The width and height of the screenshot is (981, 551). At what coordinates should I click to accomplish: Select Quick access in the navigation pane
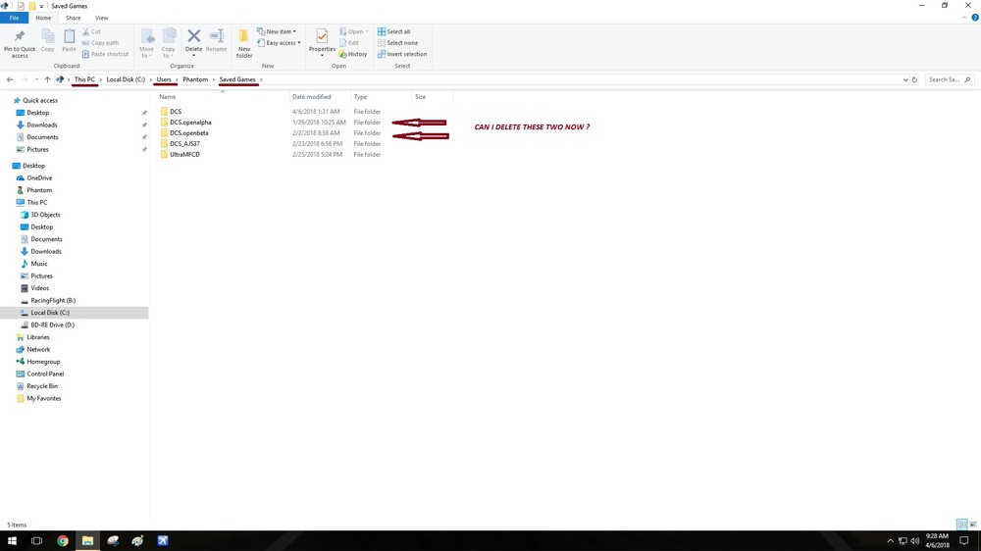(x=40, y=100)
